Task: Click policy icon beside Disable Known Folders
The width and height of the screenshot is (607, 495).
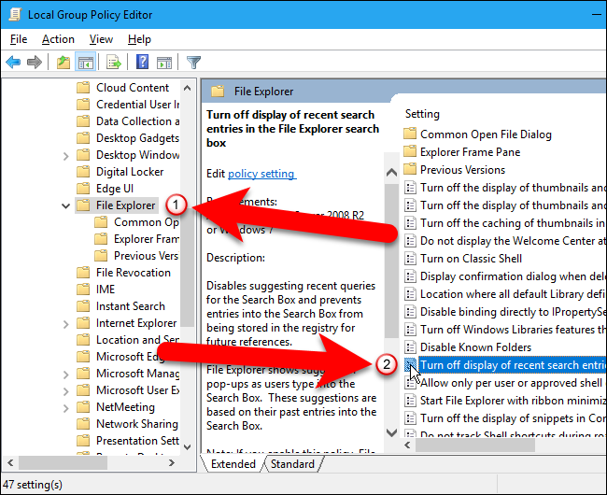Action: coord(410,347)
